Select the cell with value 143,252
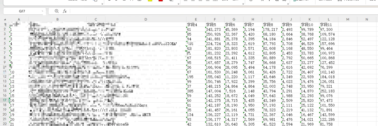378x126 pixels. click(215, 96)
